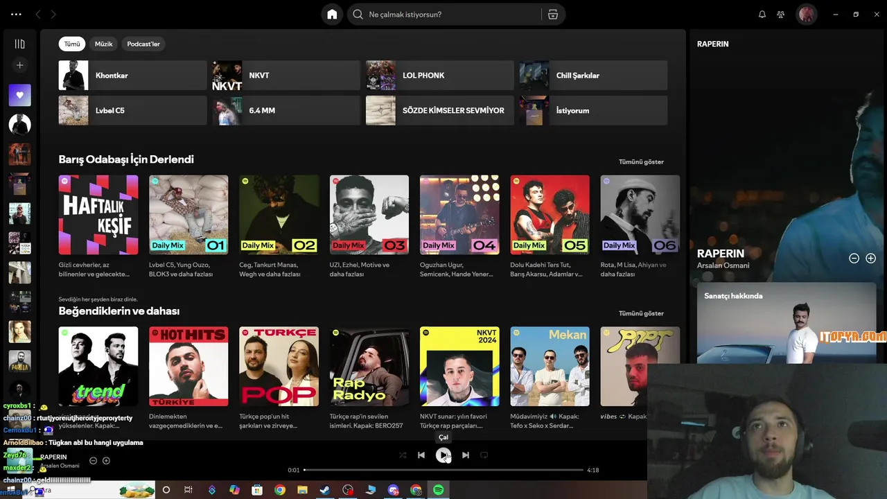Toggle repeat mode
887x499 pixels.
(484, 455)
